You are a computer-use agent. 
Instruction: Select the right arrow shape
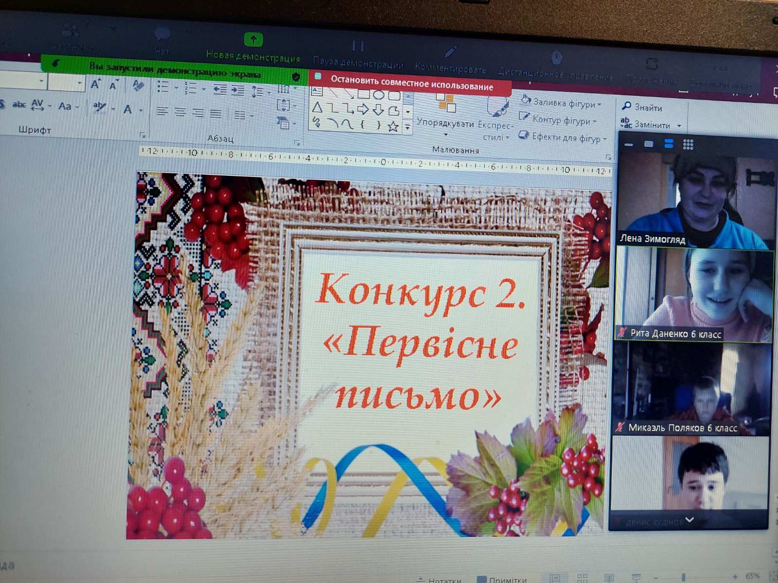363,110
